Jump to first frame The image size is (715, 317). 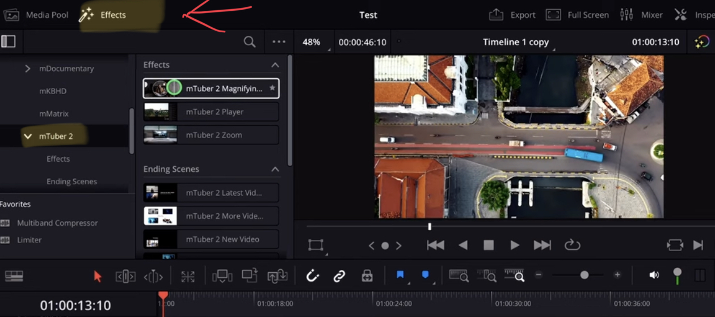435,245
